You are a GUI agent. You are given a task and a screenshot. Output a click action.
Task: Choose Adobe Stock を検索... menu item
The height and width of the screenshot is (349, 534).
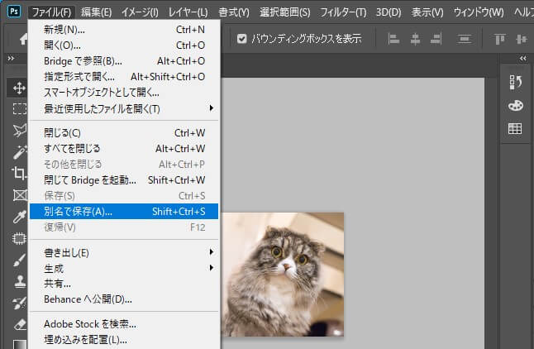(124, 324)
